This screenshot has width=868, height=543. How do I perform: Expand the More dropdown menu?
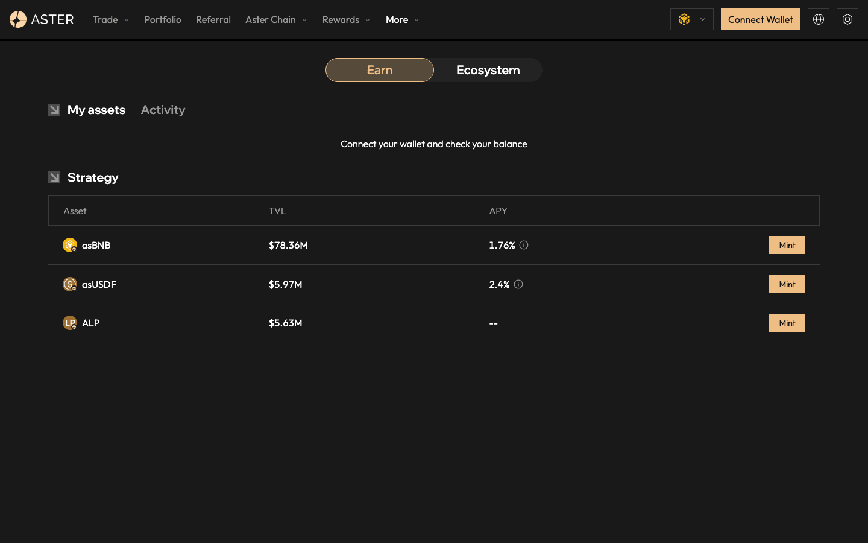402,19
